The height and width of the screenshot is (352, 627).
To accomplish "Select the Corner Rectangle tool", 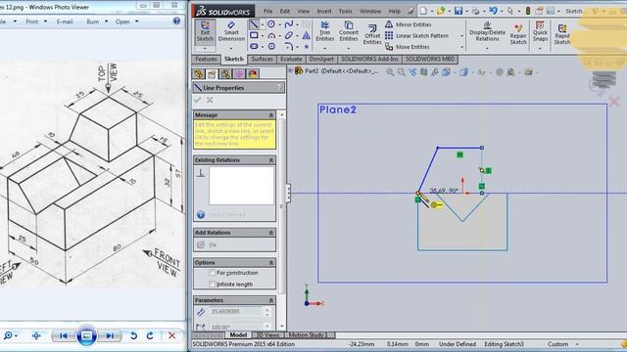I will [254, 35].
